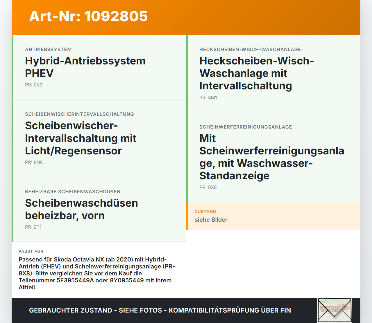372x323 pixels.
Task: Click the PR: 8X8 code
Action: [x=208, y=187]
